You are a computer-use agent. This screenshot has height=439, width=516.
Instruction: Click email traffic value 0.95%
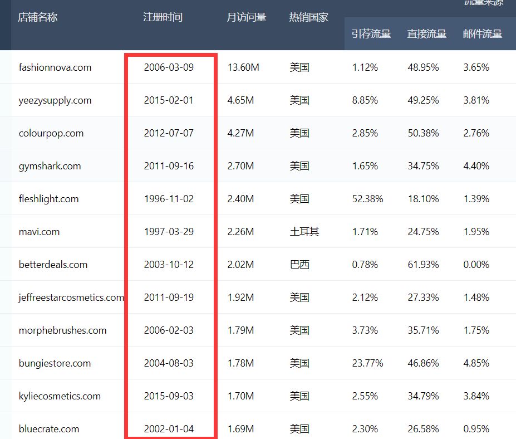476,429
